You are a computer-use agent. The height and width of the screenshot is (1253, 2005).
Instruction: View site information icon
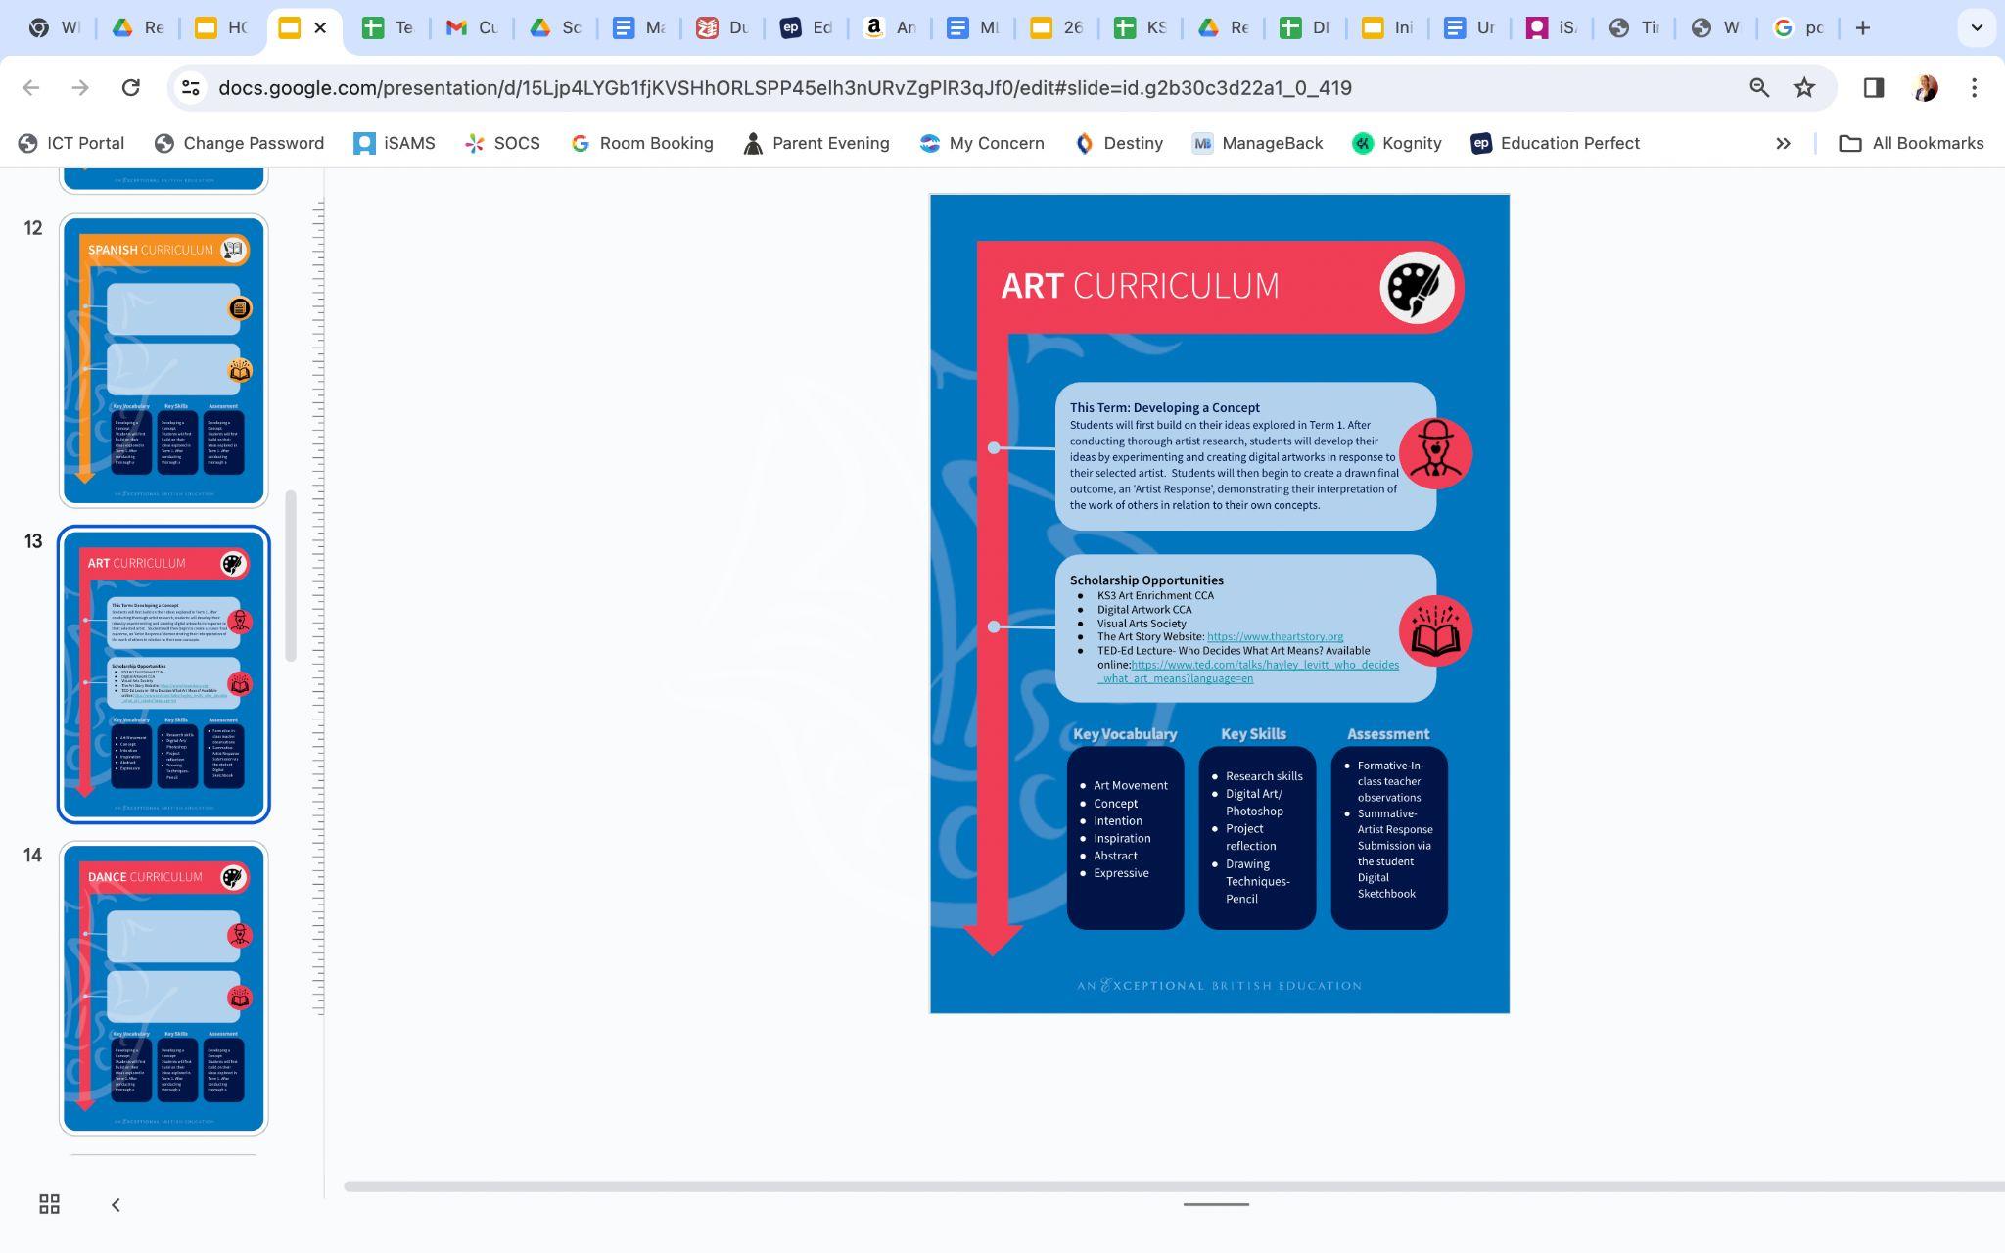pyautogui.click(x=191, y=88)
